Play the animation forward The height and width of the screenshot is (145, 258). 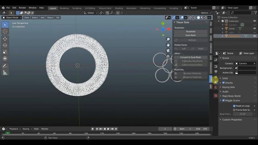[108, 129]
